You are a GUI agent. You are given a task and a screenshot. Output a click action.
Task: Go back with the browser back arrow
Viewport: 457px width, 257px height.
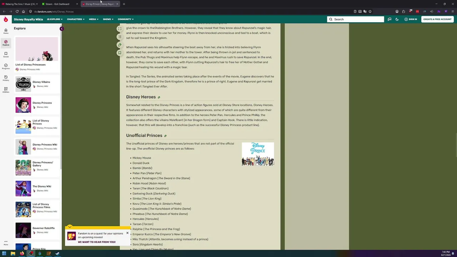pyautogui.click(x=4, y=11)
